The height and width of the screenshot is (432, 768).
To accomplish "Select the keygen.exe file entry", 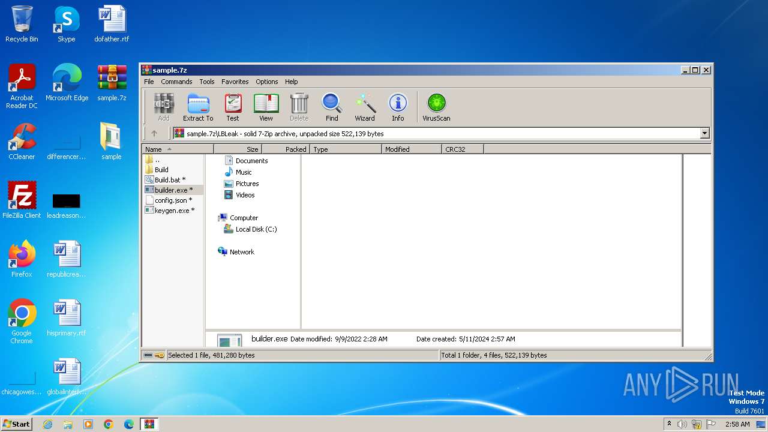I will point(170,211).
